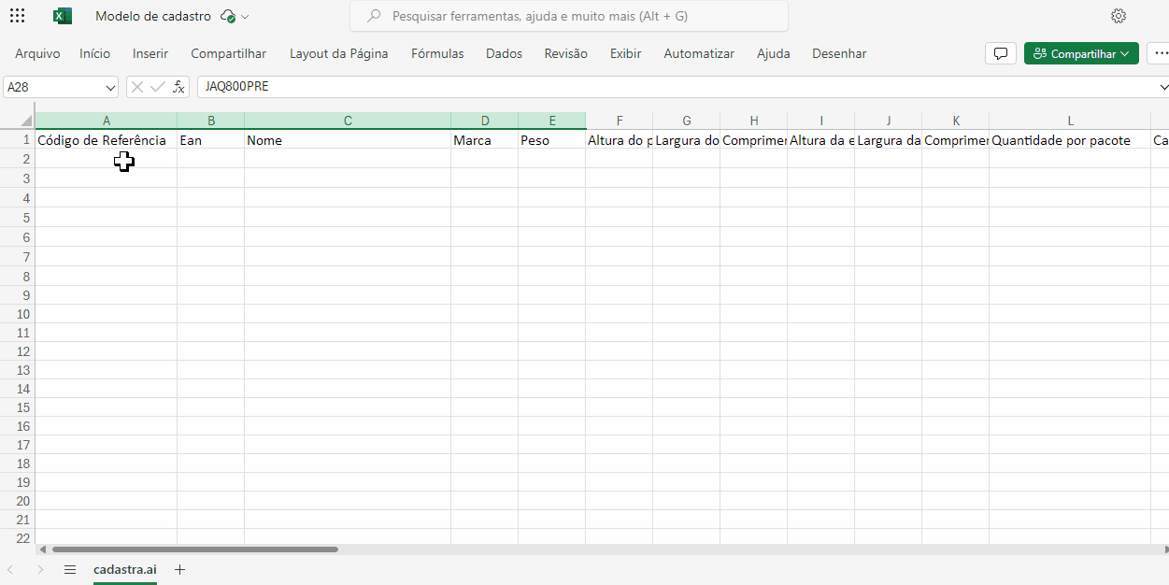Click the Nome header cell
This screenshot has width=1169, height=585.
click(x=348, y=140)
